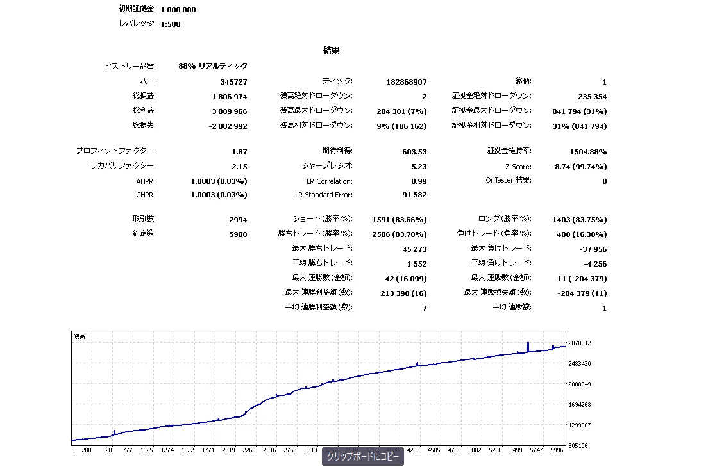Screen dimensions: 708x469
Task: Click the 証拠金維持率 value 1504.88%
Action: pos(588,152)
